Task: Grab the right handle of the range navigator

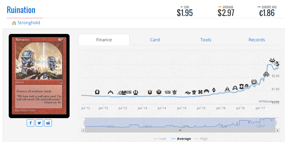Action: point(275,123)
